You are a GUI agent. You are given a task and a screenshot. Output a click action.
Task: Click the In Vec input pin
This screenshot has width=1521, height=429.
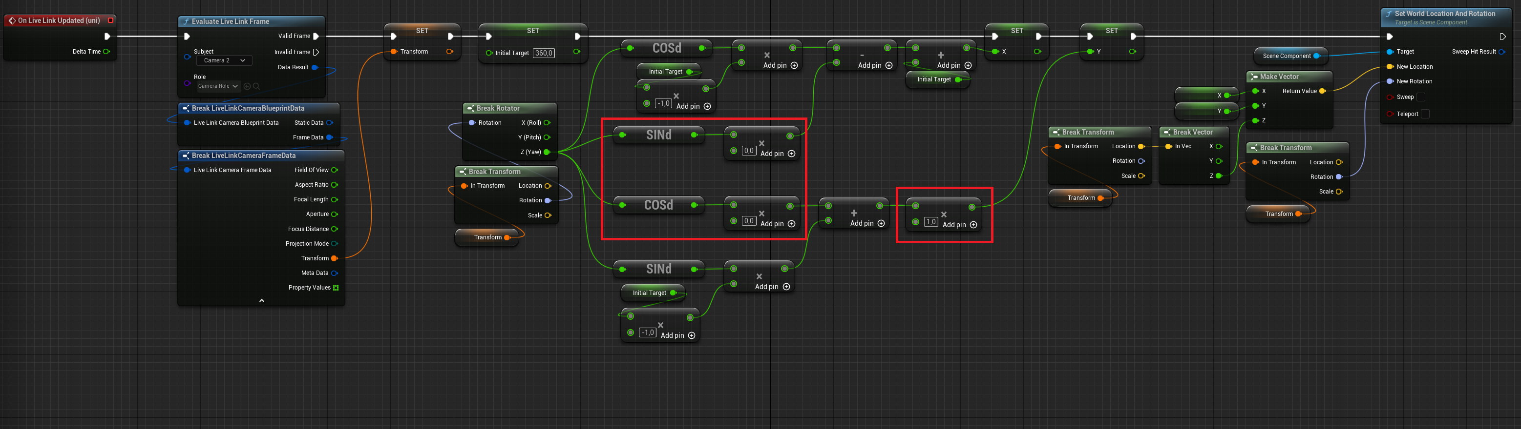(x=1168, y=147)
